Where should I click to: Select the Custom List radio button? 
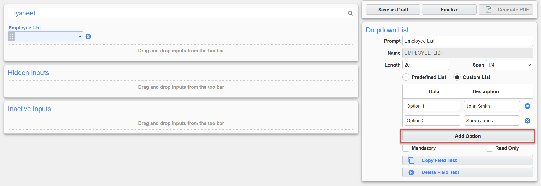[x=457, y=77]
